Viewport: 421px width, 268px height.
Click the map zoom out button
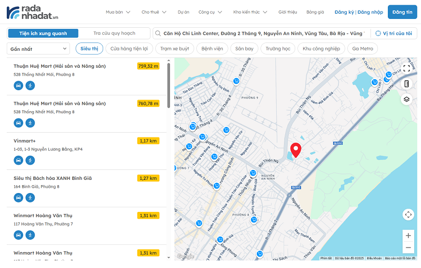(408, 248)
